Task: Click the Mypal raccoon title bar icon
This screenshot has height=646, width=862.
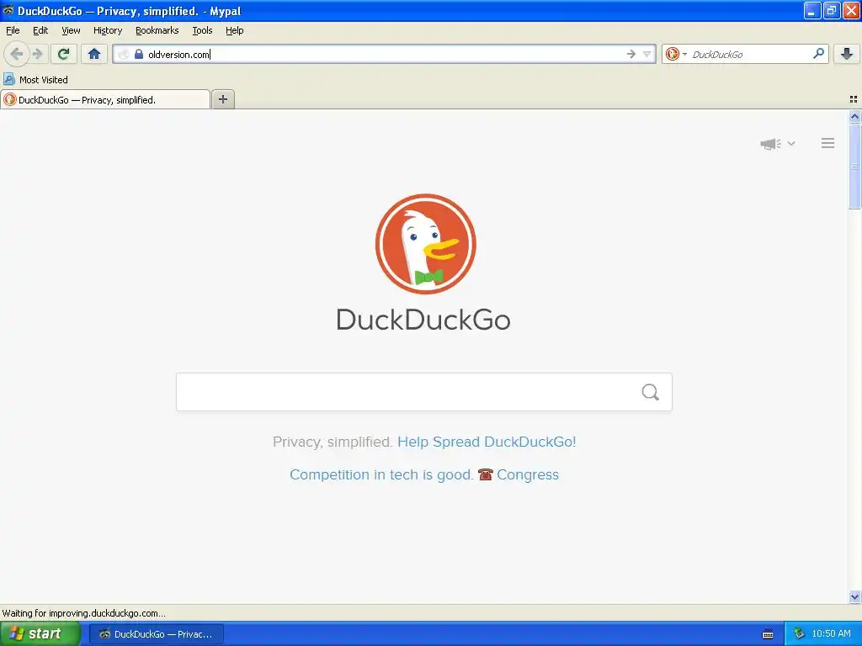Action: [8, 10]
